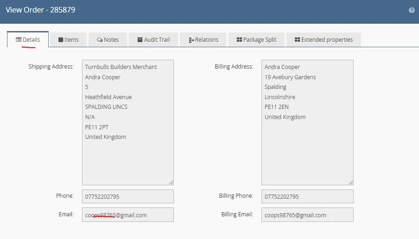Click 'Andra Cooper' in shipping address
Viewport: 419px width, 239px height.
pyautogui.click(x=102, y=77)
